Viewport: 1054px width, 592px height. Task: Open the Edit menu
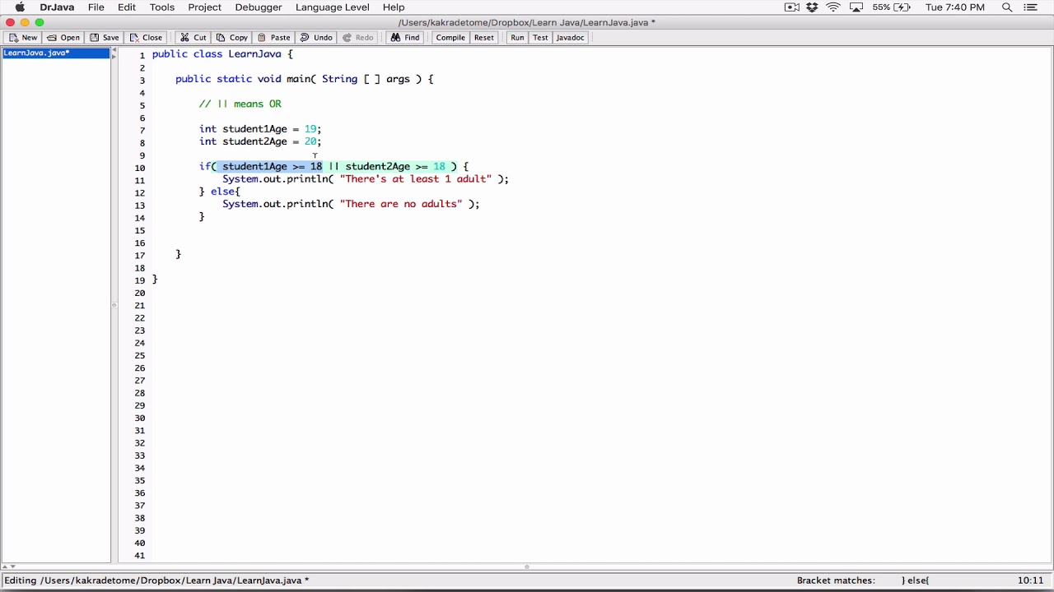click(127, 7)
